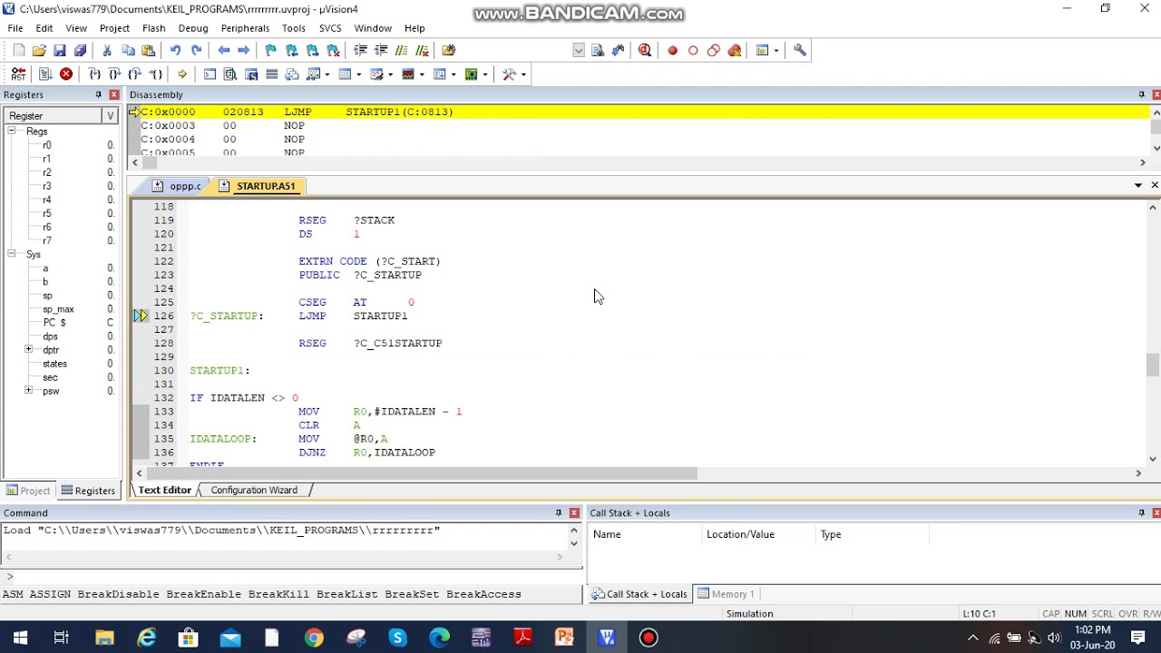Stop execution with the red stop icon

click(66, 74)
